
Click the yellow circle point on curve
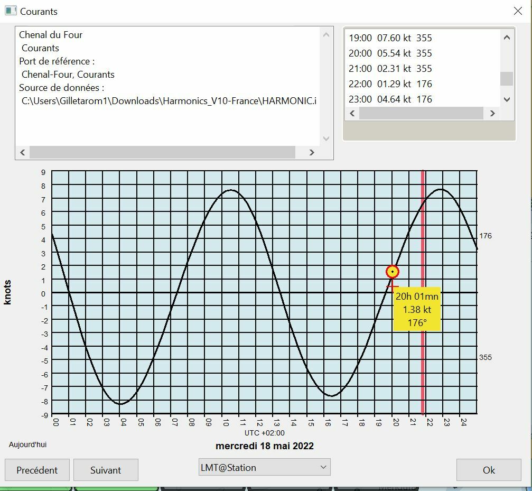tap(393, 272)
